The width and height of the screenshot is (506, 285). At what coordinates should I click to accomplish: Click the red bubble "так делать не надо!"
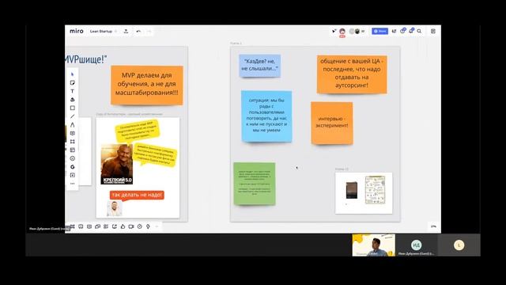click(x=137, y=195)
